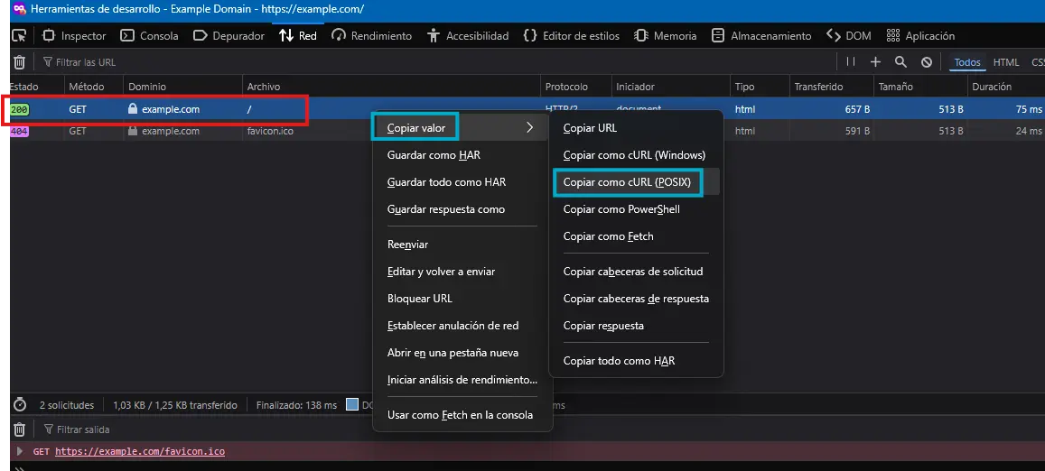Open network search with magnifier icon
The image size is (1045, 471).
coord(900,62)
